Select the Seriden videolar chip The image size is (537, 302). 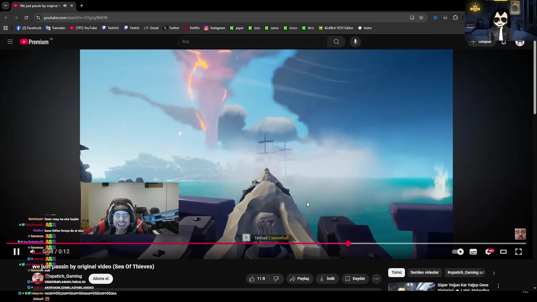(425, 273)
